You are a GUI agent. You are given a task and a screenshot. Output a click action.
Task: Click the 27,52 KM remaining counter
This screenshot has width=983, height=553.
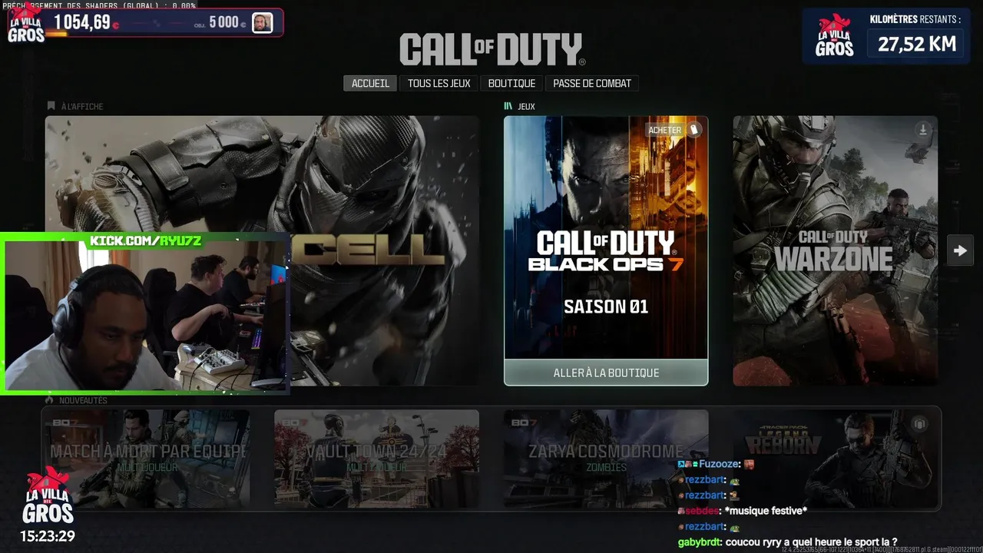point(916,44)
